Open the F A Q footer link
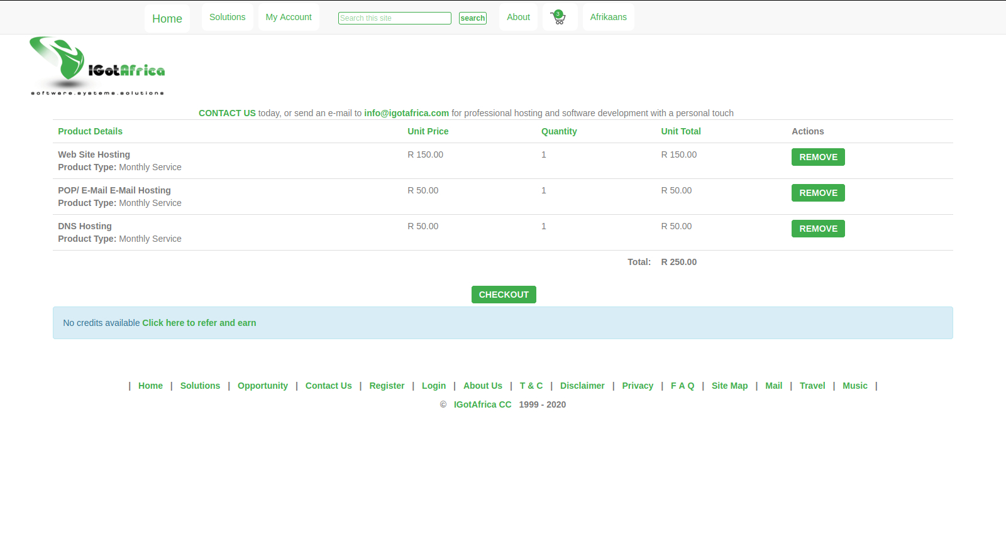Viewport: 1006px width, 542px height. (682, 386)
